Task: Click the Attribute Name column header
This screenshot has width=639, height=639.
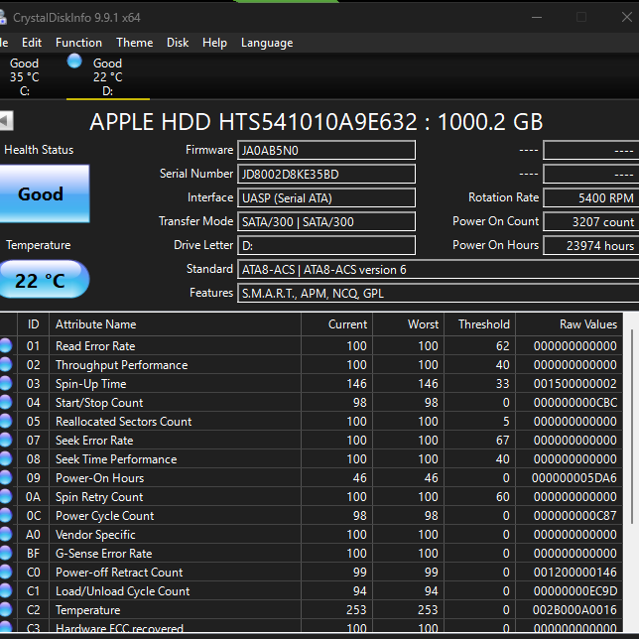Action: click(x=176, y=324)
